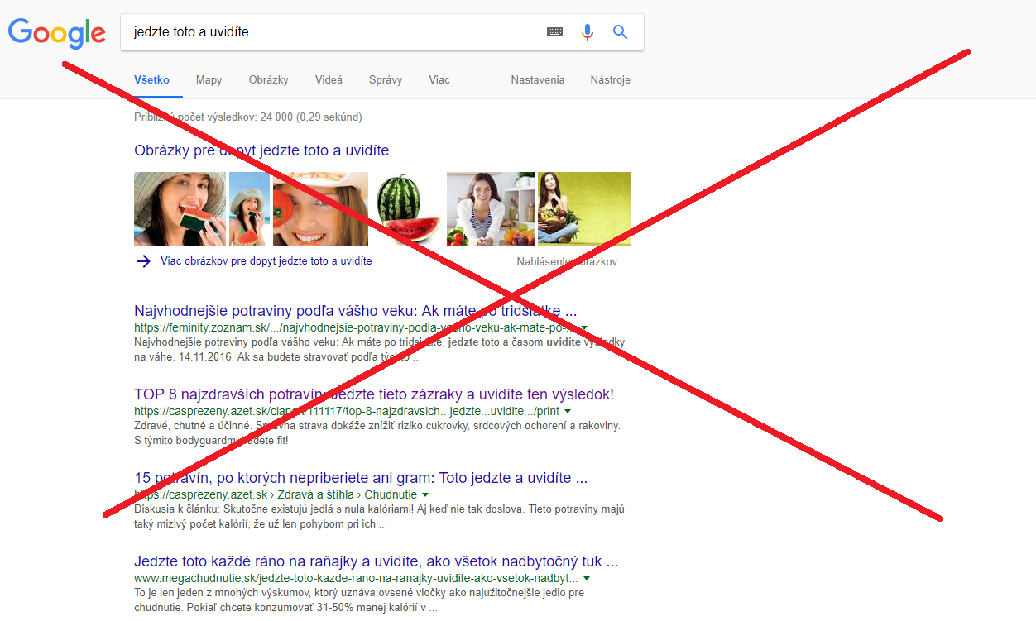Open the Správy tab
Image resolution: width=1036 pixels, height=621 pixels.
(x=386, y=80)
